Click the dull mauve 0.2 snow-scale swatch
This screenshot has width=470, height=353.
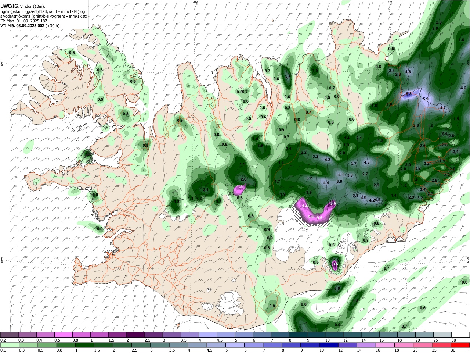tap(9, 335)
